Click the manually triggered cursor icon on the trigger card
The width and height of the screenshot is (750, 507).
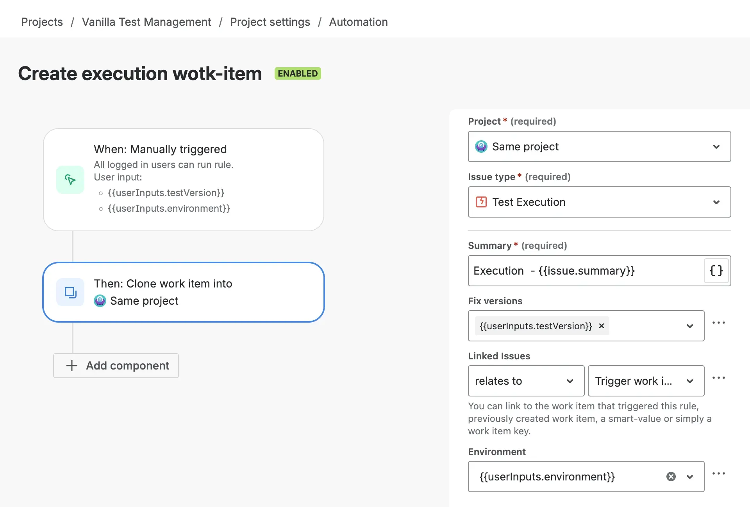[x=70, y=180]
